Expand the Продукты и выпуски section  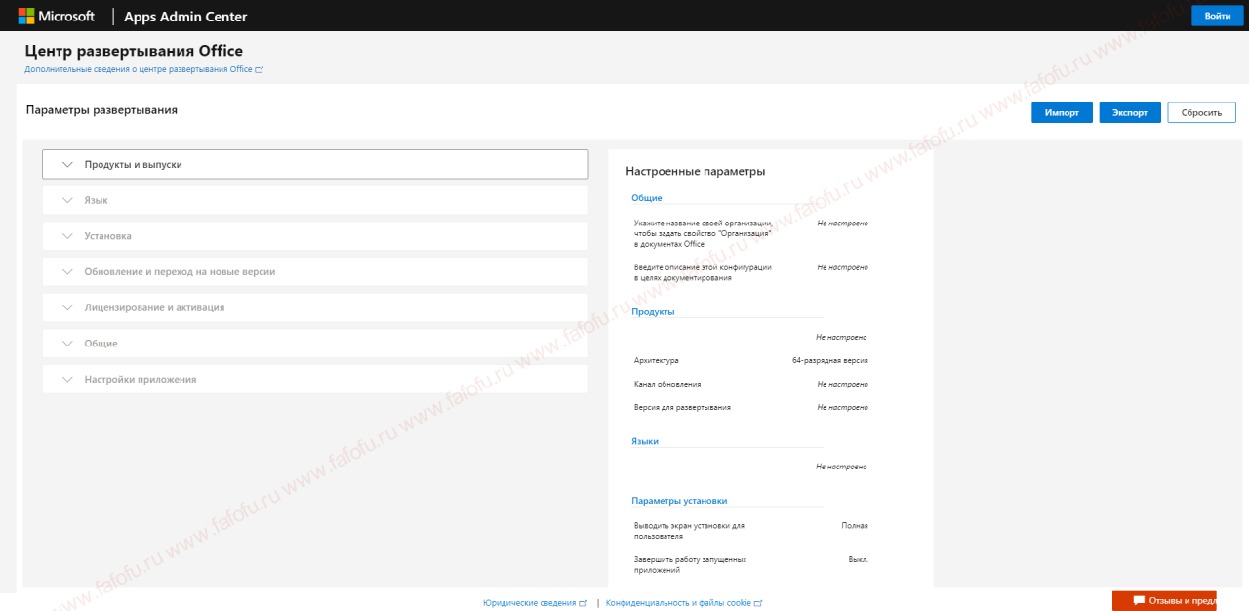(315, 164)
